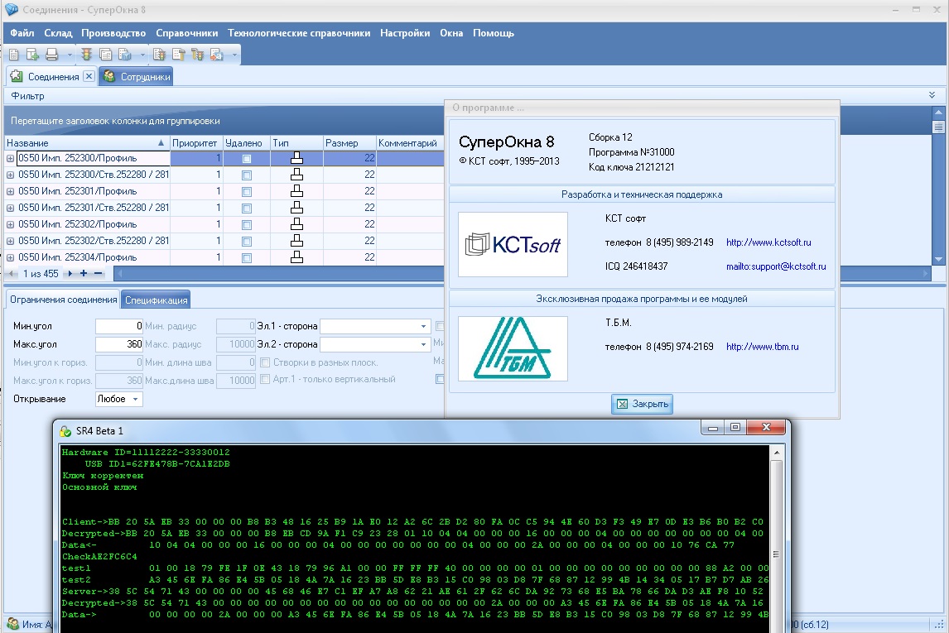Click the Тип icon in 252301/Профиль row
949x633 pixels.
pyautogui.click(x=296, y=191)
